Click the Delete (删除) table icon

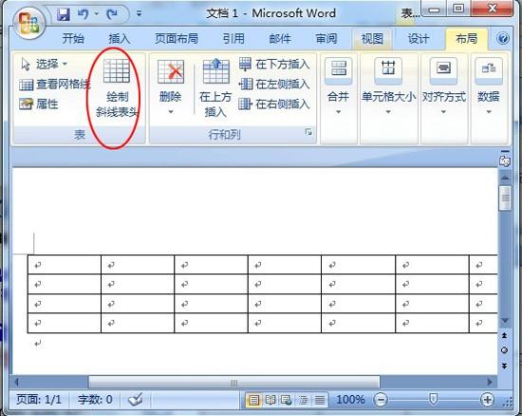171,71
